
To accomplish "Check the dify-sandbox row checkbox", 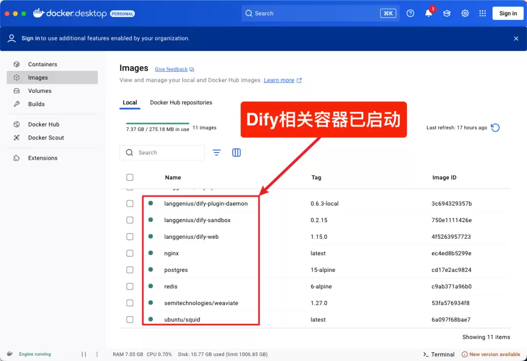I will [130, 220].
